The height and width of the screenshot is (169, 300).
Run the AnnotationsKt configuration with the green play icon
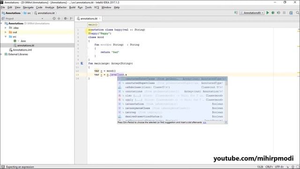click(x=268, y=13)
